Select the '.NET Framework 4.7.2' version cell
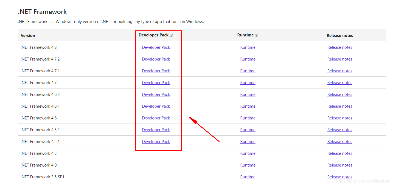 [x=40, y=59]
